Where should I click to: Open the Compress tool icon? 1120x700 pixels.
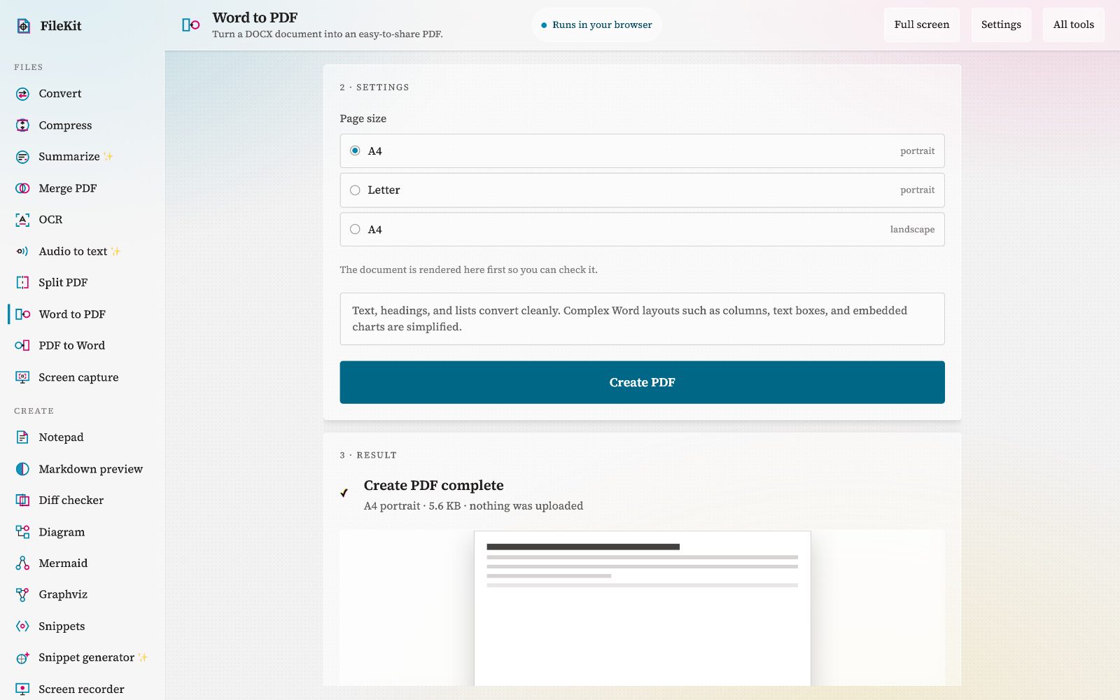22,125
